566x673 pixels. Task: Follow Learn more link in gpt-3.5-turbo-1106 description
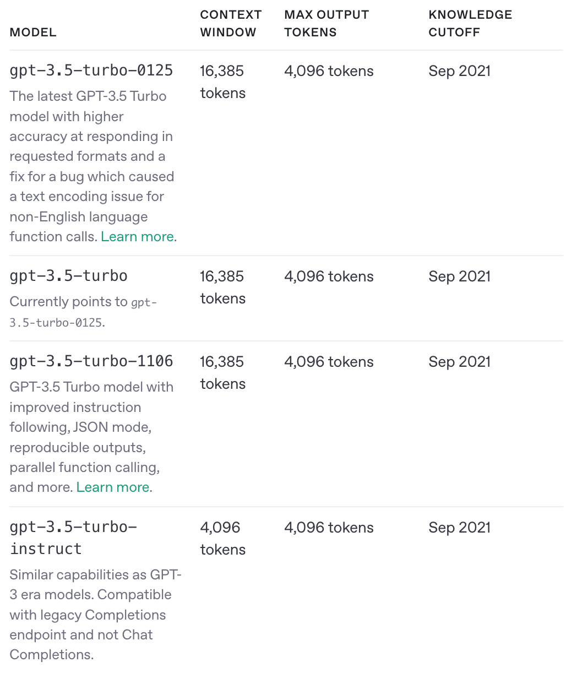click(x=113, y=487)
